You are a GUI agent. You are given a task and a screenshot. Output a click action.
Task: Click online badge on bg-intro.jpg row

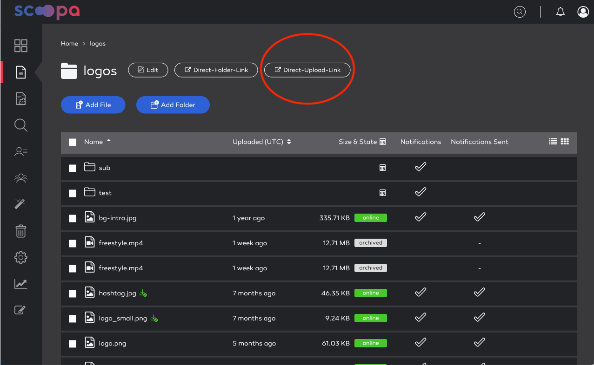pos(371,218)
